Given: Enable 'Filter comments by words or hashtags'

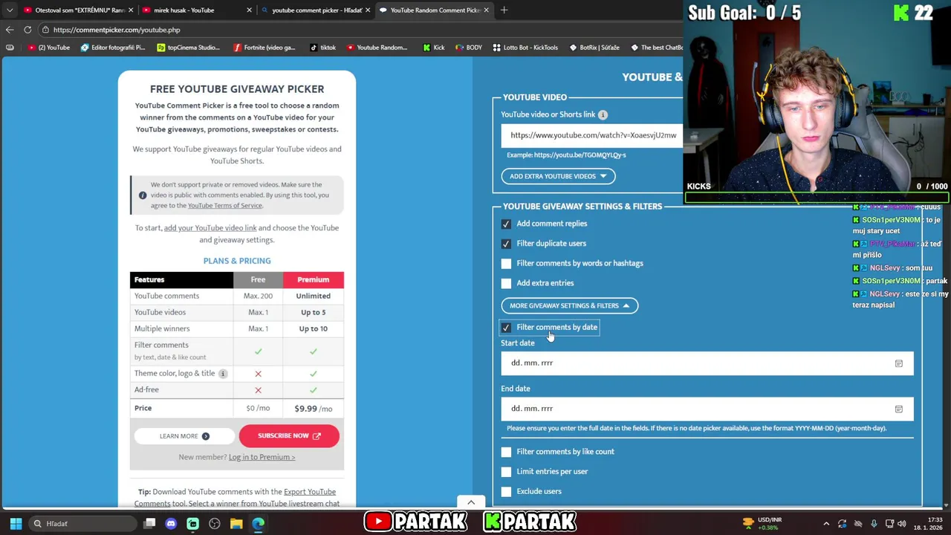Looking at the screenshot, I should 506,263.
